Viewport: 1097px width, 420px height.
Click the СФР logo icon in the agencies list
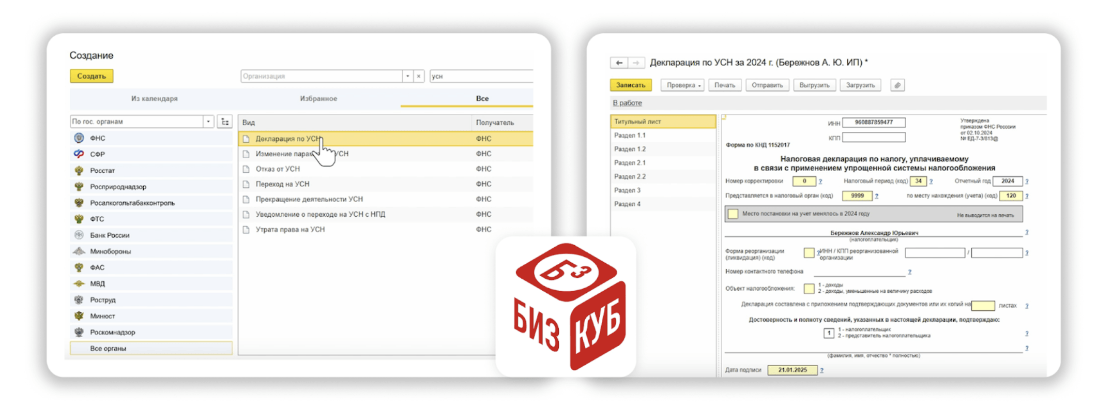pos(79,154)
